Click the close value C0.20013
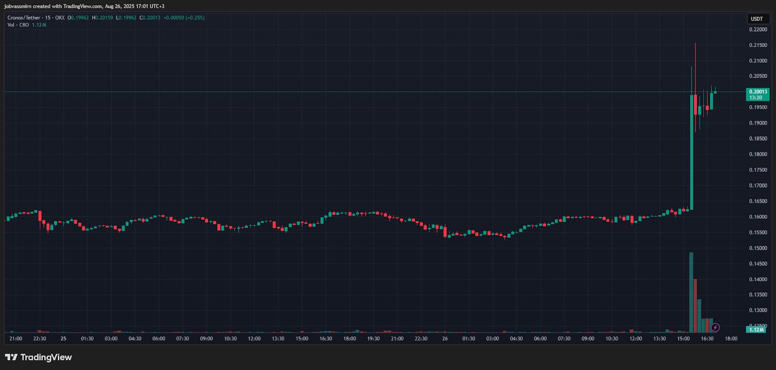 150,18
